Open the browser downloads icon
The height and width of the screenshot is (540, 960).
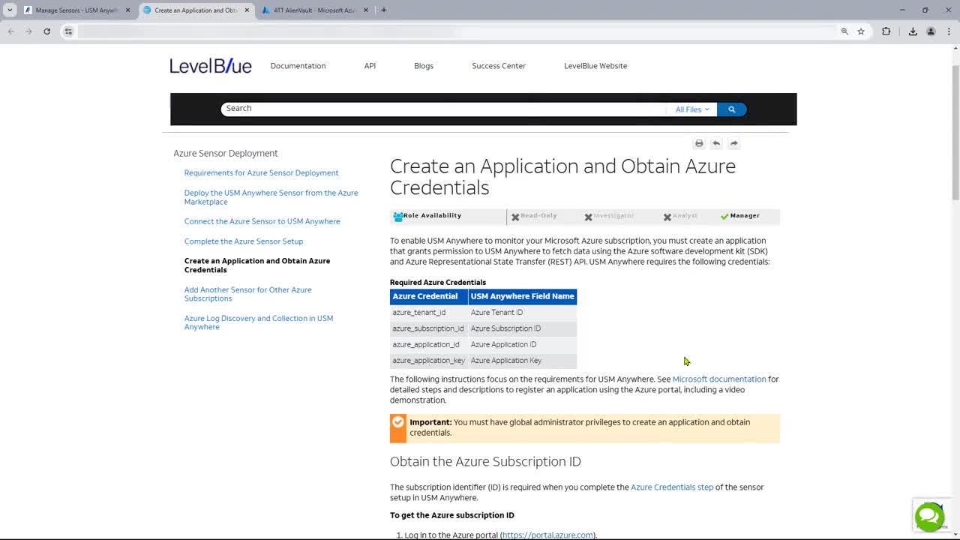tap(913, 31)
